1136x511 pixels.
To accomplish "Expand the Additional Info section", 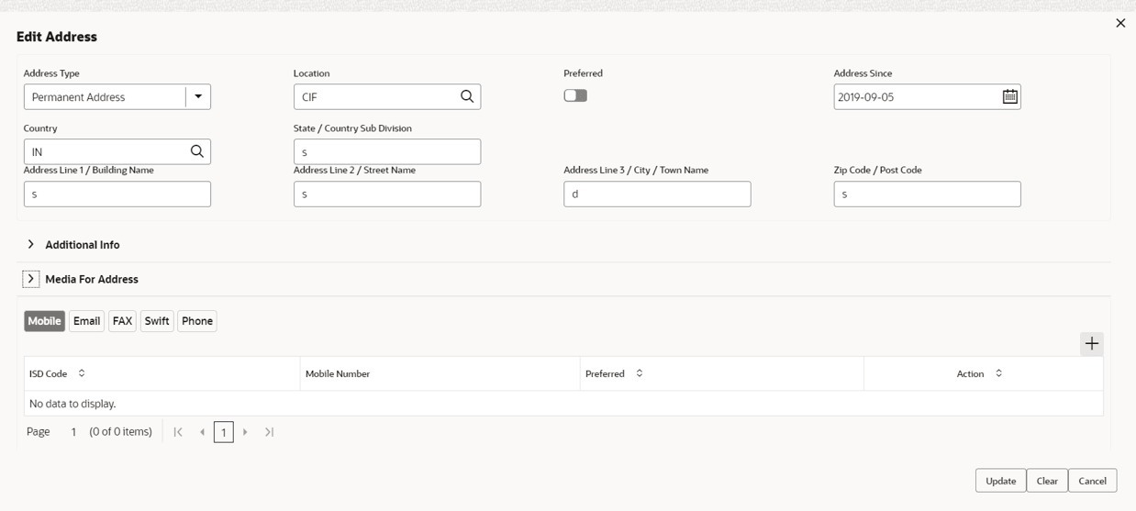I will (x=31, y=245).
